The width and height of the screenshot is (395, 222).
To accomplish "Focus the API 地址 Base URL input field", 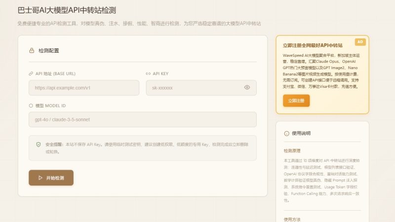I will tap(84, 88).
